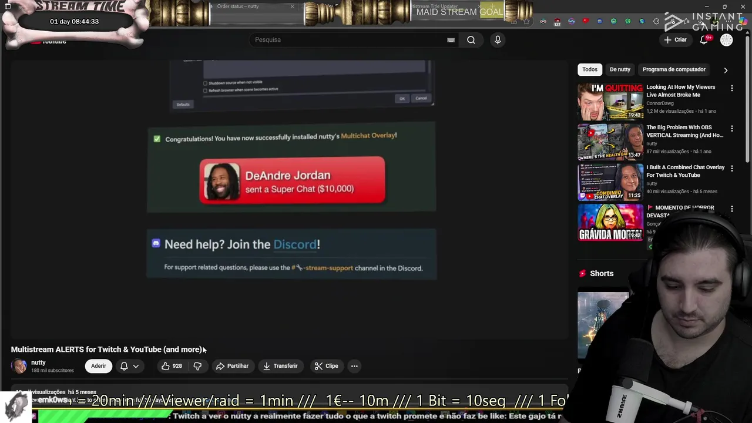Open the extension showing 127 badge
This screenshot has height=423, width=752.
557,22
